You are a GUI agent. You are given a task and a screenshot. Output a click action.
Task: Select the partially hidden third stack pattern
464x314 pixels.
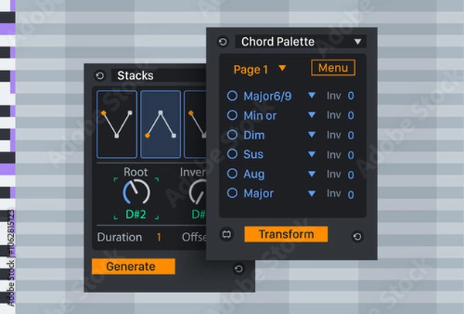coord(195,125)
